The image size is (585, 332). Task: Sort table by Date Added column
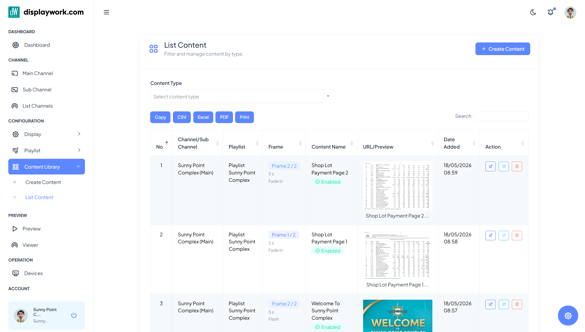point(459,143)
